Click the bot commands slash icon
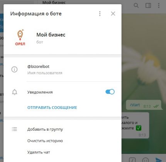 coord(132,160)
